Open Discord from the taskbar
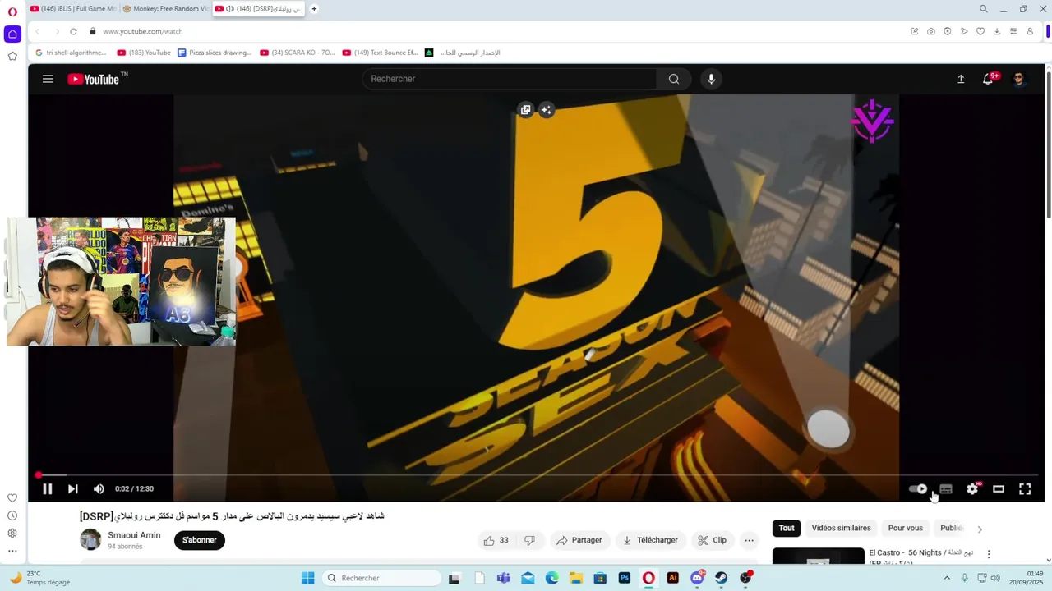Viewport: 1052px width, 591px height. coord(697,578)
